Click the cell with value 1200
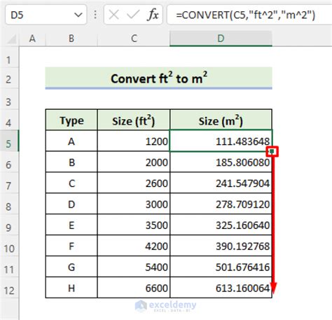Viewport: 332px width, 320px height. [134, 141]
